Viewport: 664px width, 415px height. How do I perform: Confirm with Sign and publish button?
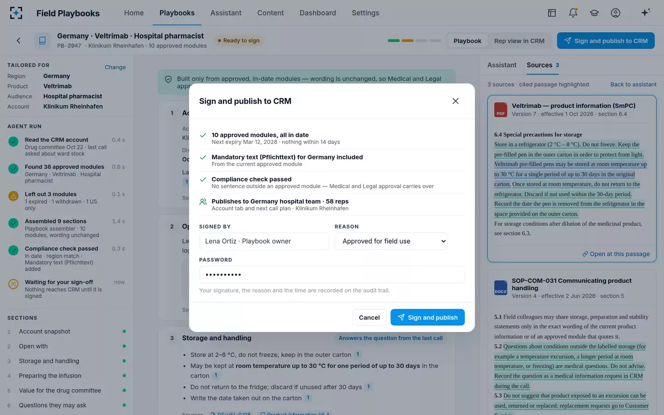427,317
